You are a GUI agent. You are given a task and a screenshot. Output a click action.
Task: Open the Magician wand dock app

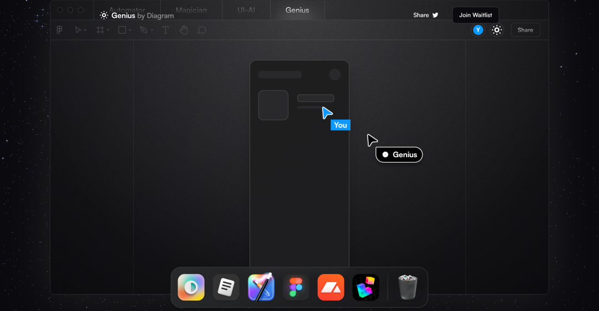[x=261, y=287]
